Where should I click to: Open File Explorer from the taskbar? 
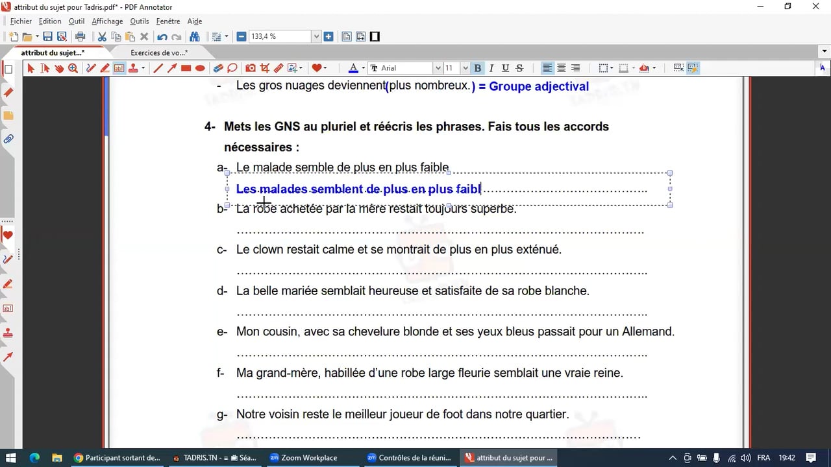[56, 457]
